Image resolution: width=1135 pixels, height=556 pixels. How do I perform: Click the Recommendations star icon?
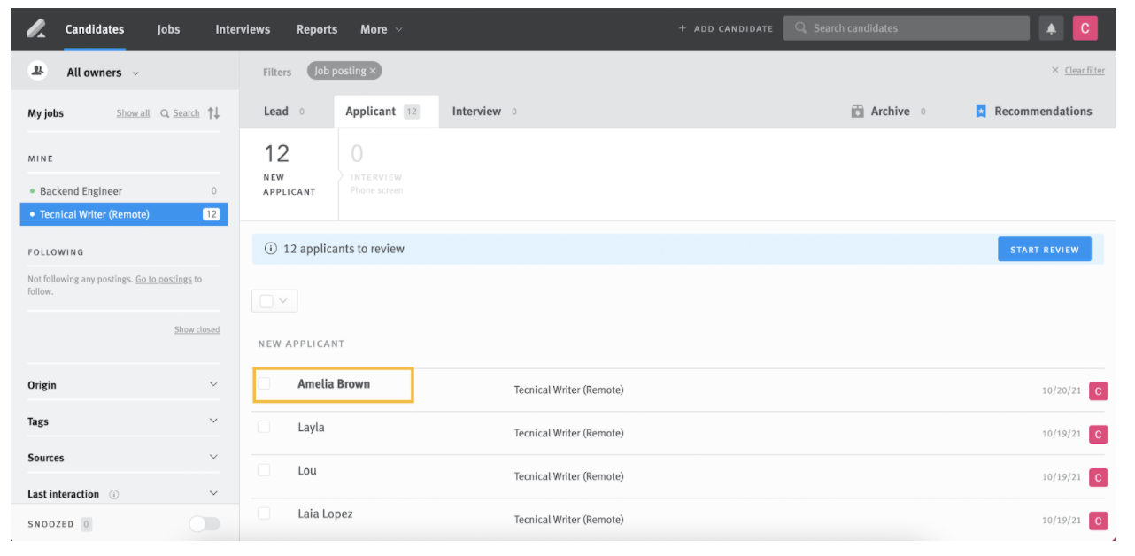point(981,112)
